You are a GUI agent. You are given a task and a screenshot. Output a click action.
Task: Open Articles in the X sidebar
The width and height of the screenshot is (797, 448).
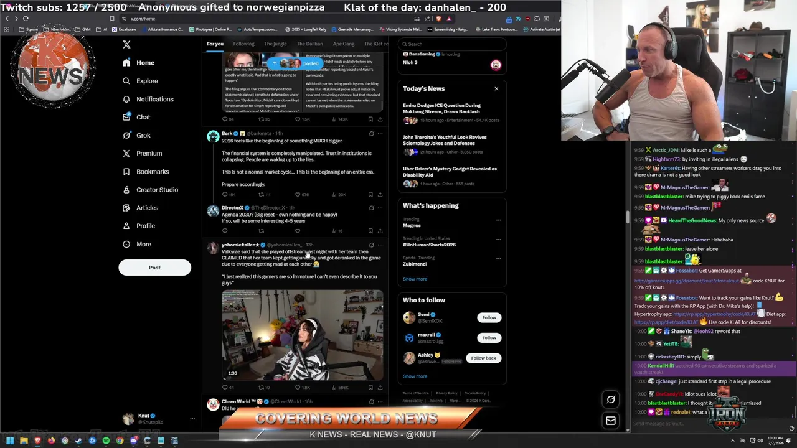click(x=140, y=208)
